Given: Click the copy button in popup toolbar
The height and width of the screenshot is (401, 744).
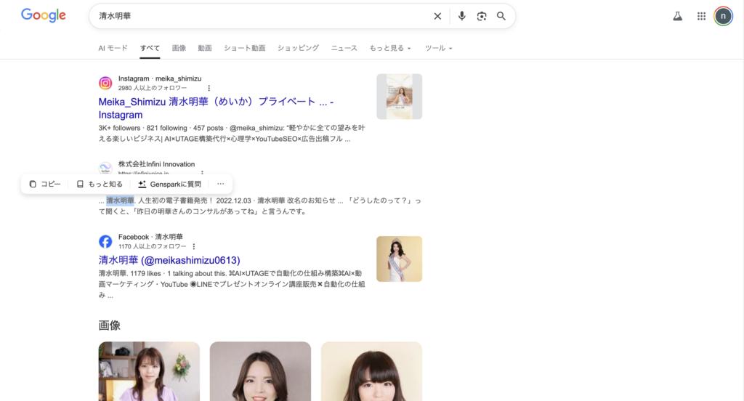Looking at the screenshot, I should click(x=45, y=184).
